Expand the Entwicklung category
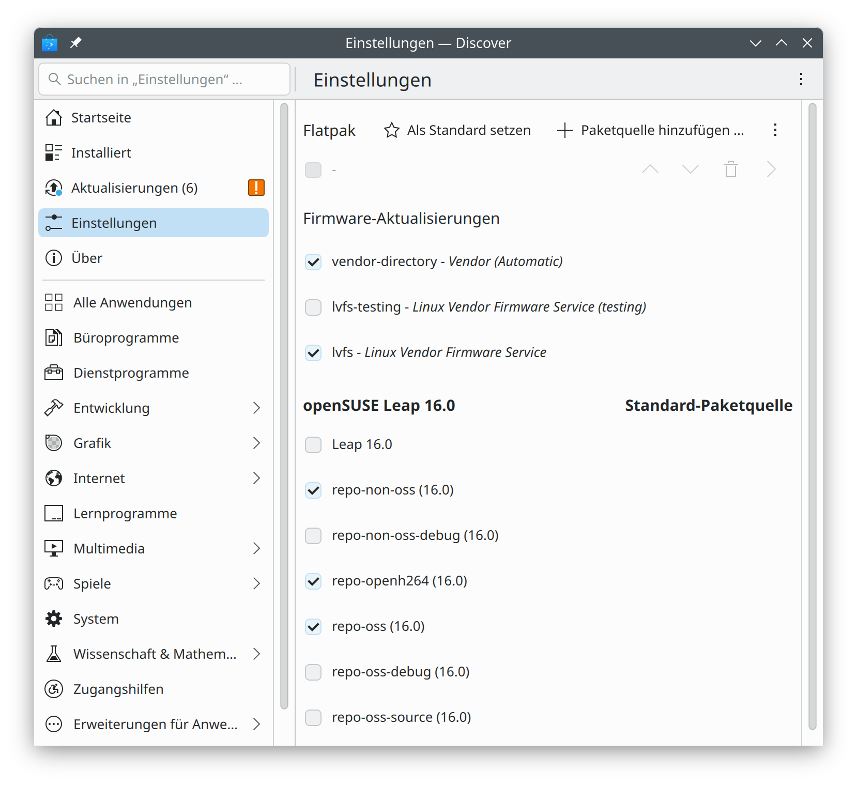The width and height of the screenshot is (857, 786). pyautogui.click(x=256, y=408)
